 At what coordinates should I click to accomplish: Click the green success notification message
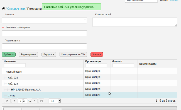point(72,7)
